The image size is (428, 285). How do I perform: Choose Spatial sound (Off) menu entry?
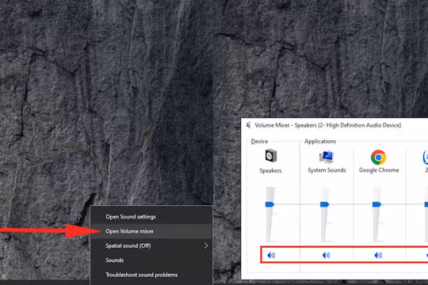click(151, 245)
